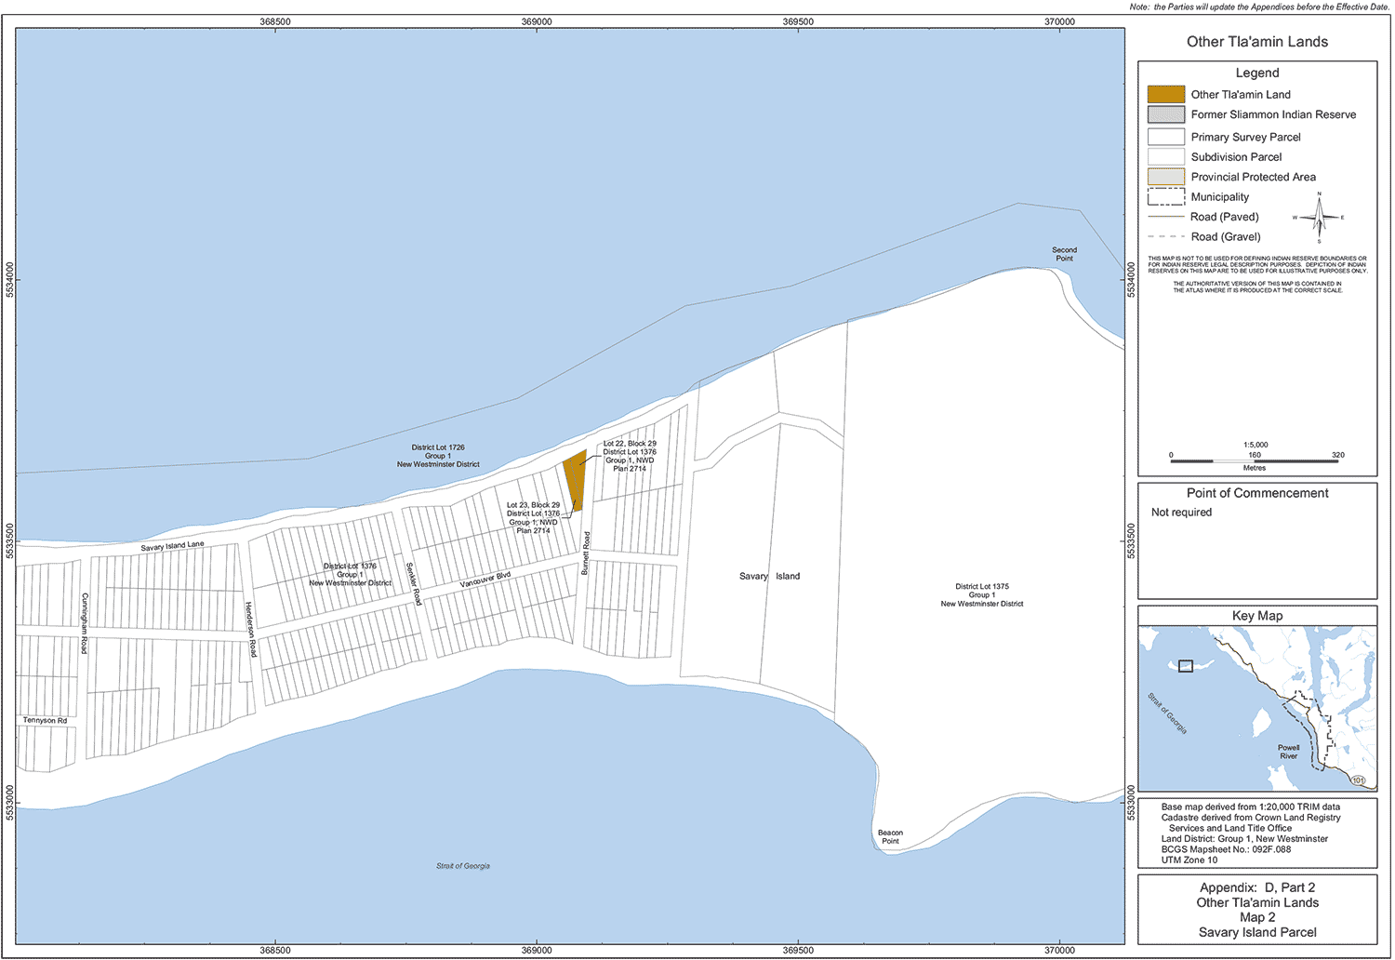Click the 'Second Point' map label

[1065, 254]
